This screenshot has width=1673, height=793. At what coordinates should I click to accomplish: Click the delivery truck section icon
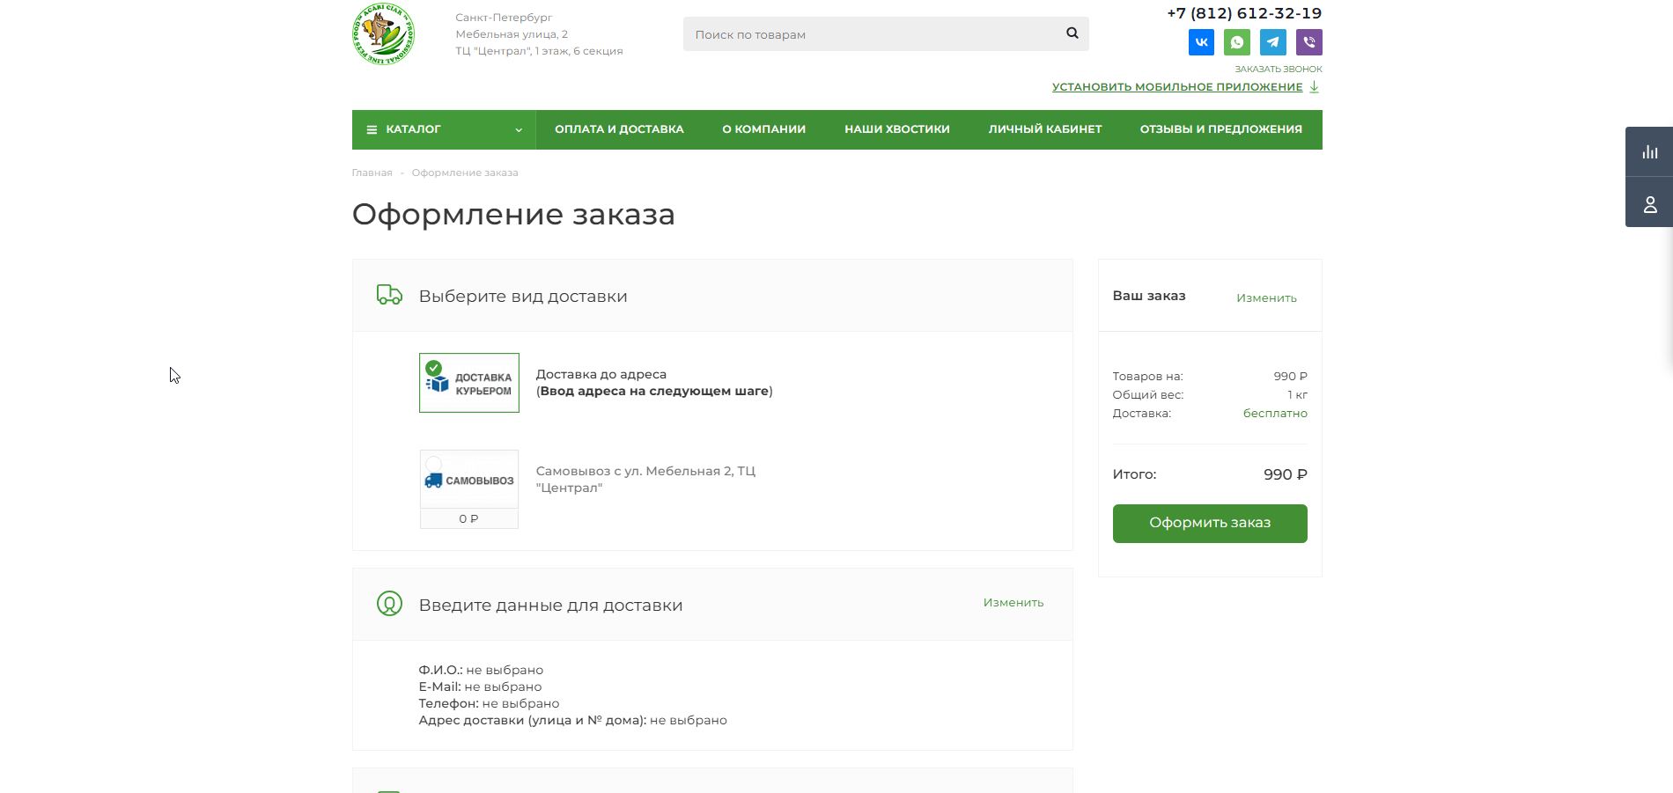[389, 295]
